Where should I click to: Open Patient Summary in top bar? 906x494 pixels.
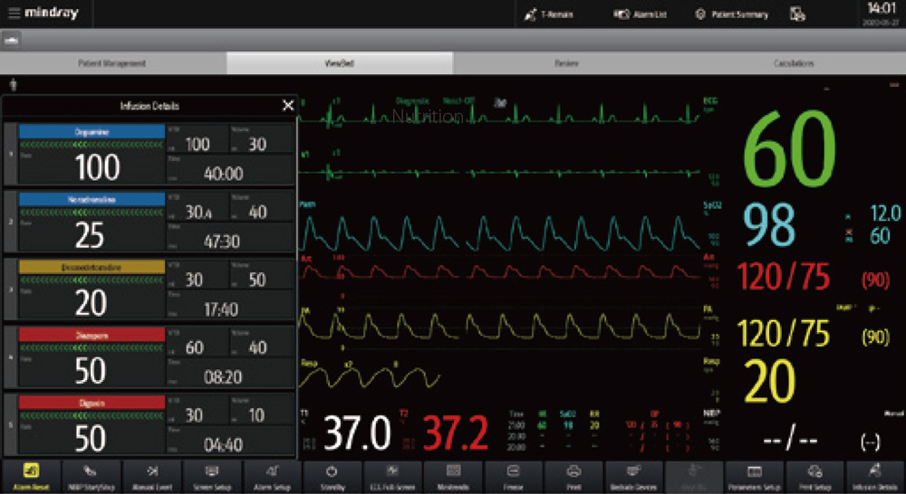point(731,14)
